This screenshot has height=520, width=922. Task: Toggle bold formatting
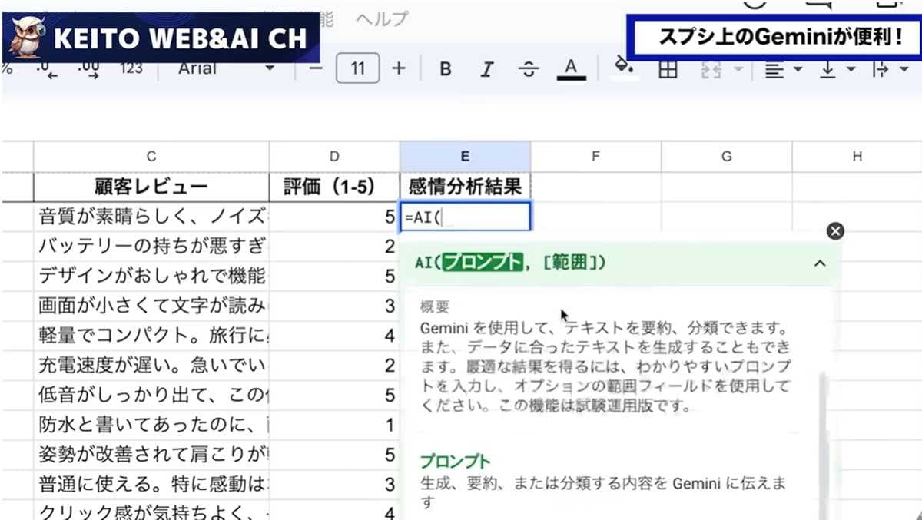point(445,68)
